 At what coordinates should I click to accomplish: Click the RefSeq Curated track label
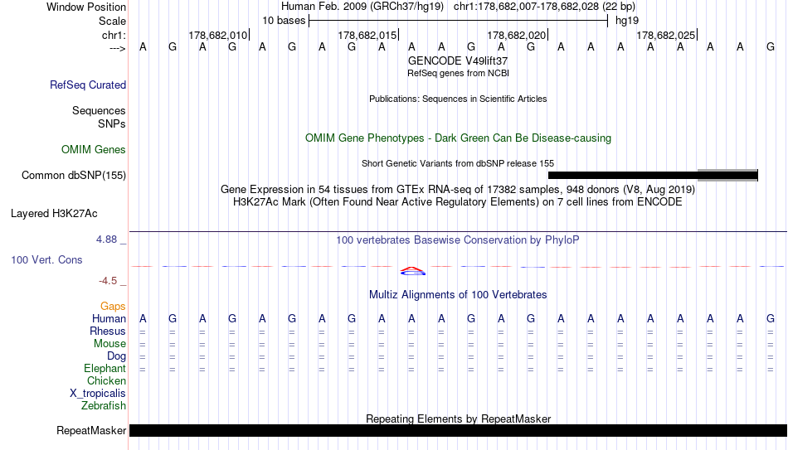pos(88,85)
